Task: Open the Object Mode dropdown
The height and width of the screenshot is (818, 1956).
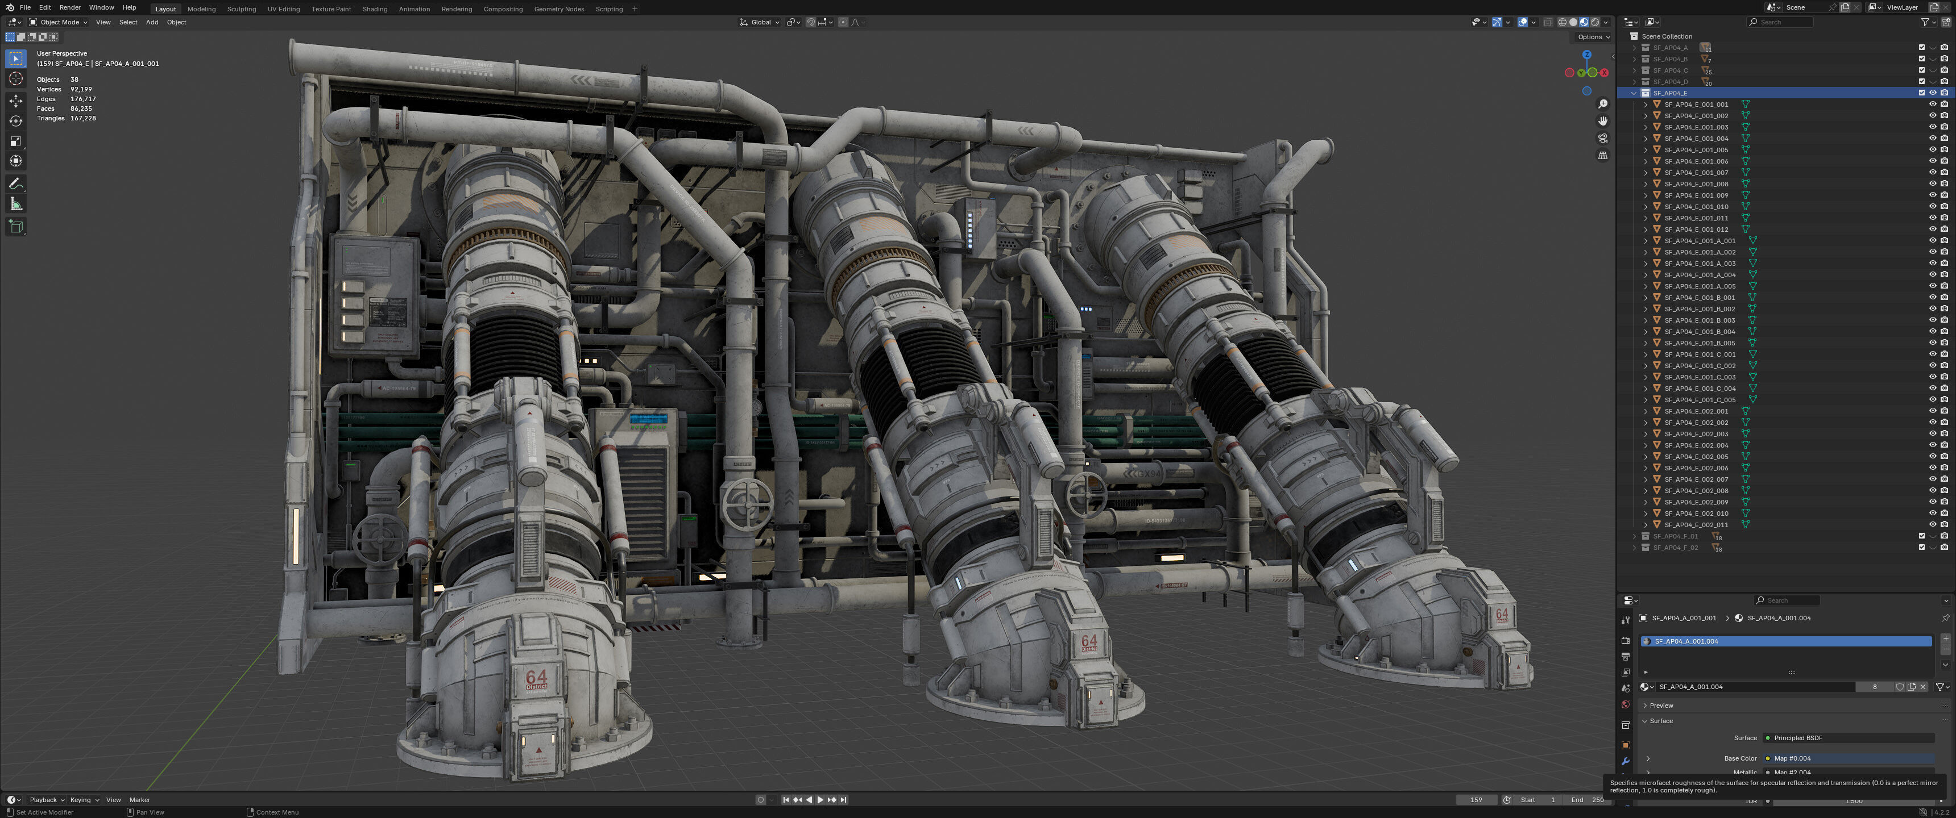Action: (x=59, y=22)
